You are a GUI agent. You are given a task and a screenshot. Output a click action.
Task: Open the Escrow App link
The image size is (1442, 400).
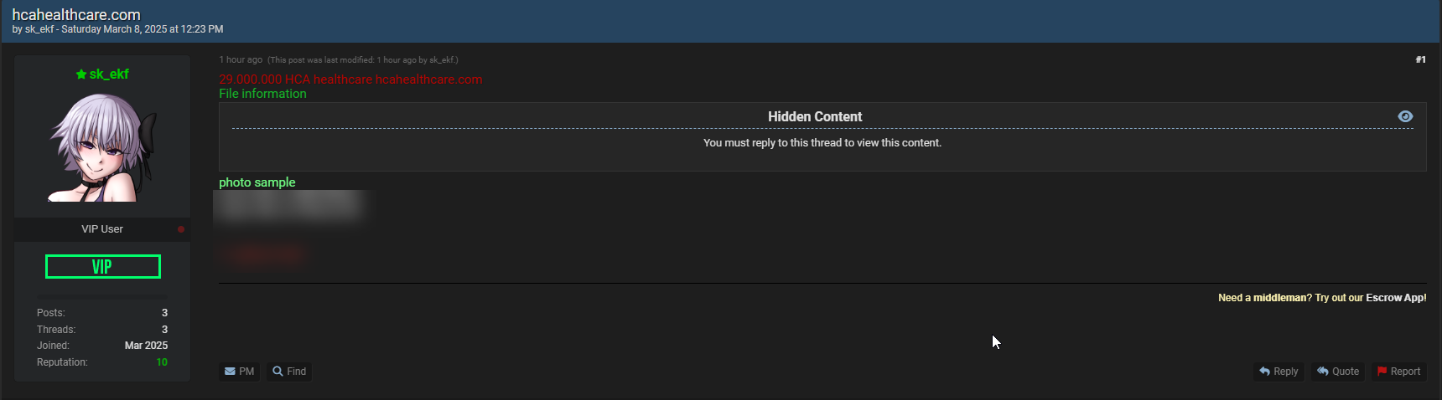(x=1396, y=298)
